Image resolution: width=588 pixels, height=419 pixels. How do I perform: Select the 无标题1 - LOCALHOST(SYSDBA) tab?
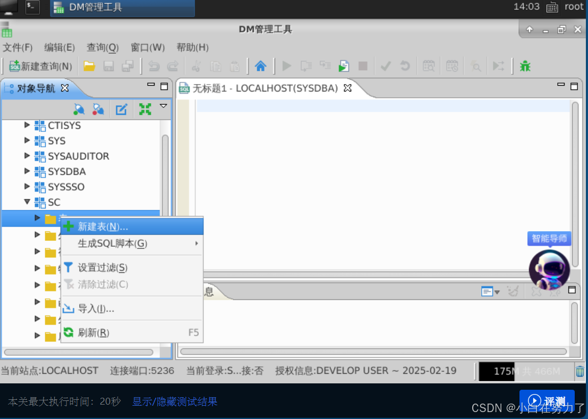tap(265, 88)
